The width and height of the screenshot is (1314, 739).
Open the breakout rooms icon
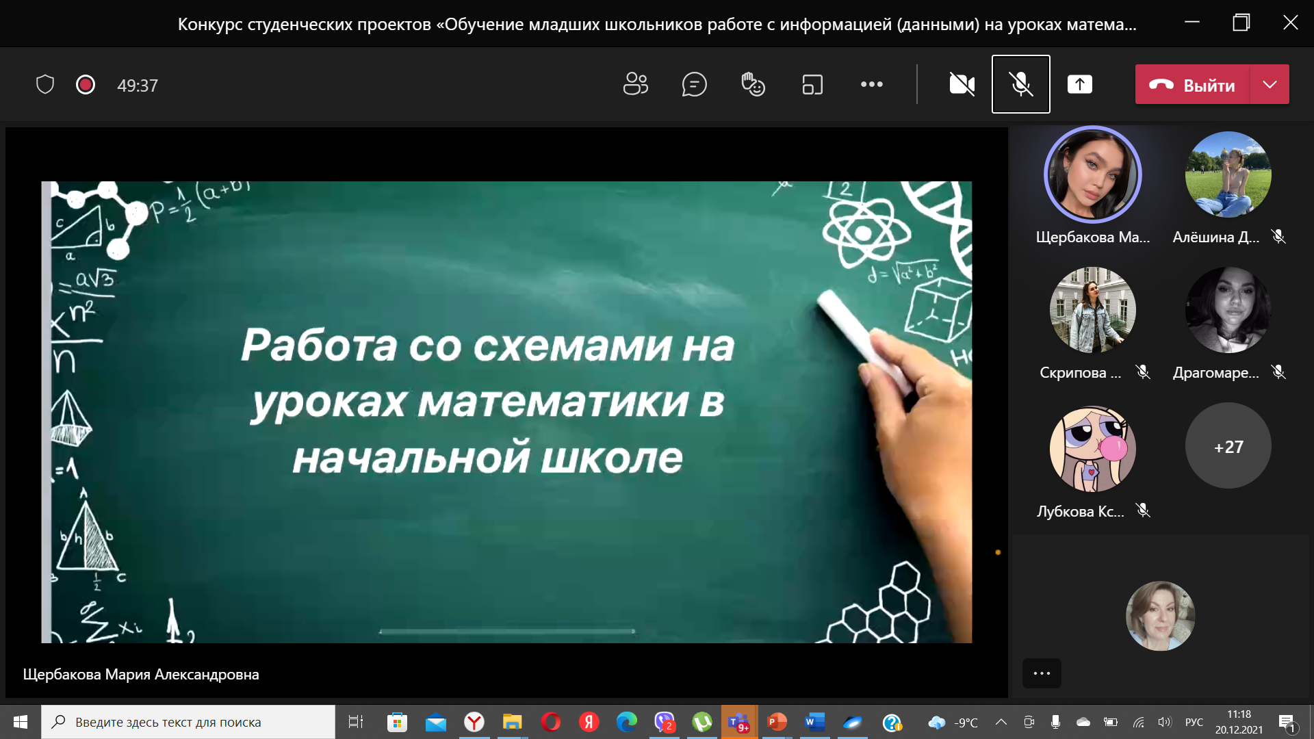coord(812,85)
